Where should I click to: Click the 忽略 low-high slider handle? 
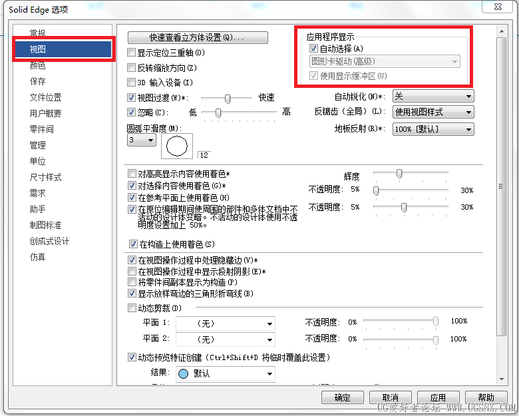click(x=218, y=113)
